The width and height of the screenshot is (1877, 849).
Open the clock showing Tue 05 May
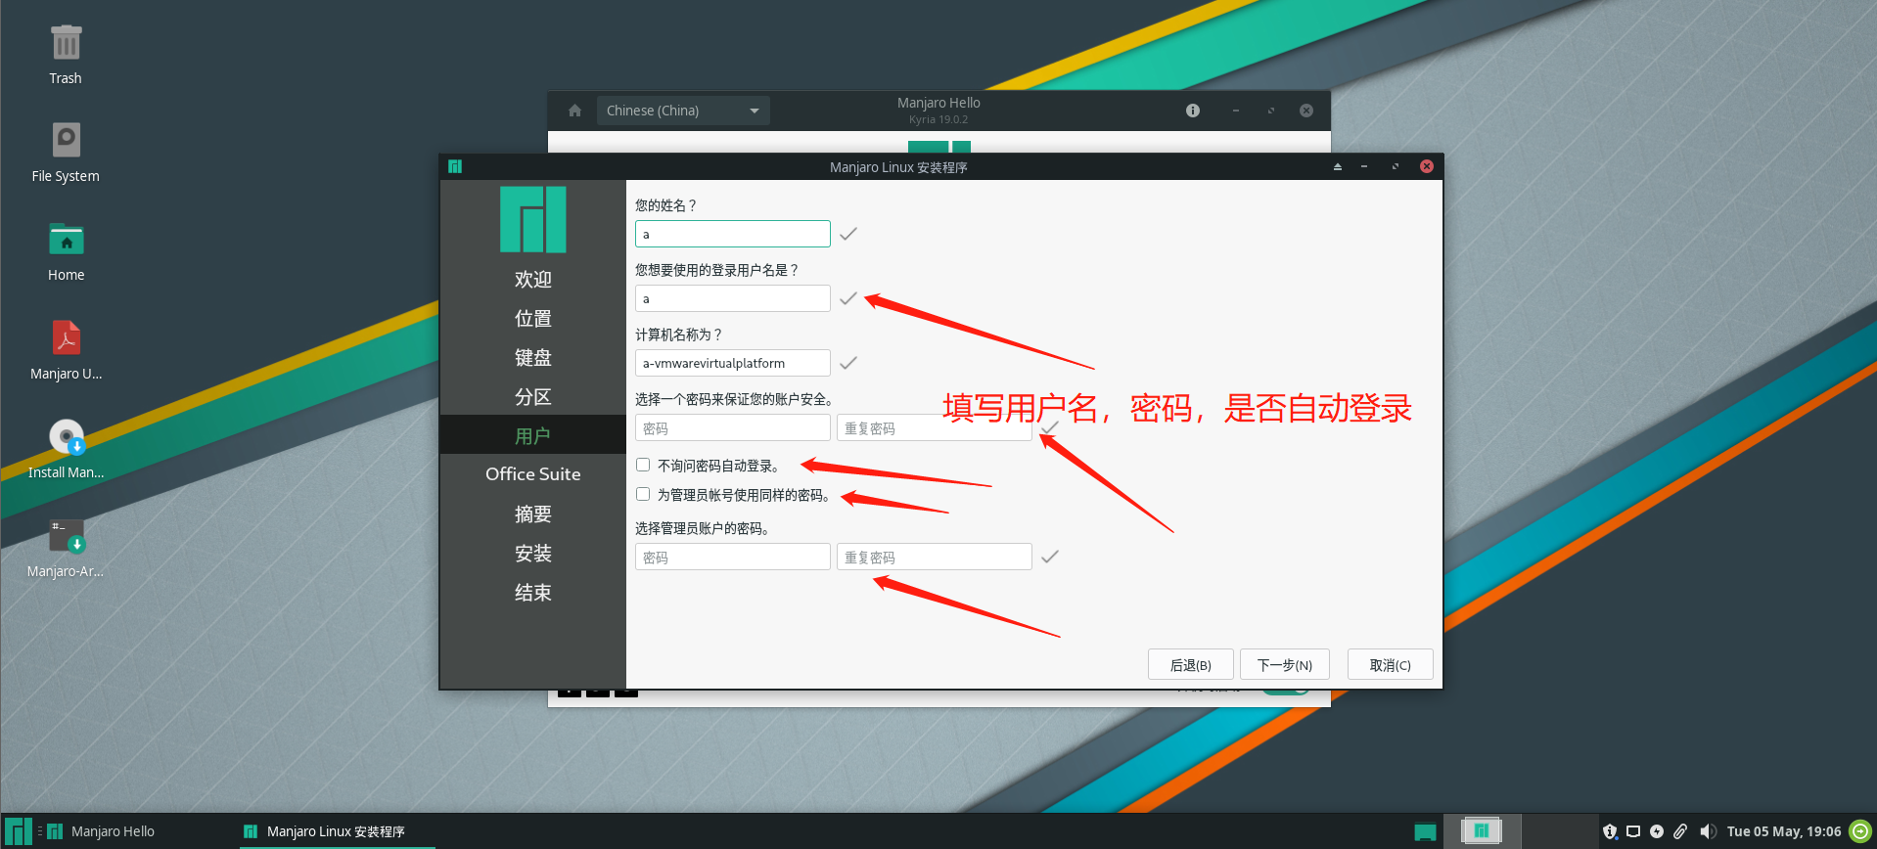click(x=1784, y=831)
